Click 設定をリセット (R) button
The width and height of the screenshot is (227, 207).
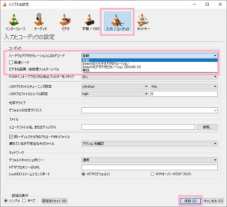(x=54, y=201)
